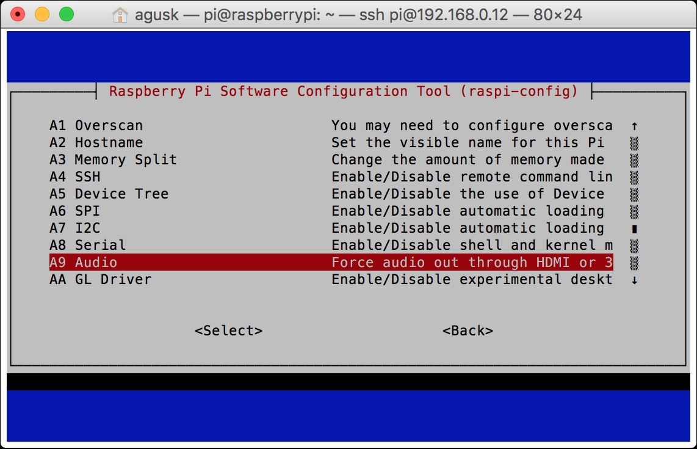
Task: Select the A4 SSH entry
Action: [331, 177]
